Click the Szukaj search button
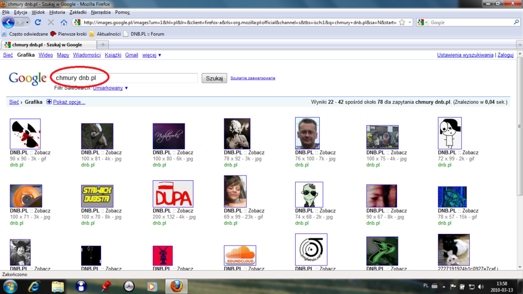523x294 pixels. (x=214, y=78)
